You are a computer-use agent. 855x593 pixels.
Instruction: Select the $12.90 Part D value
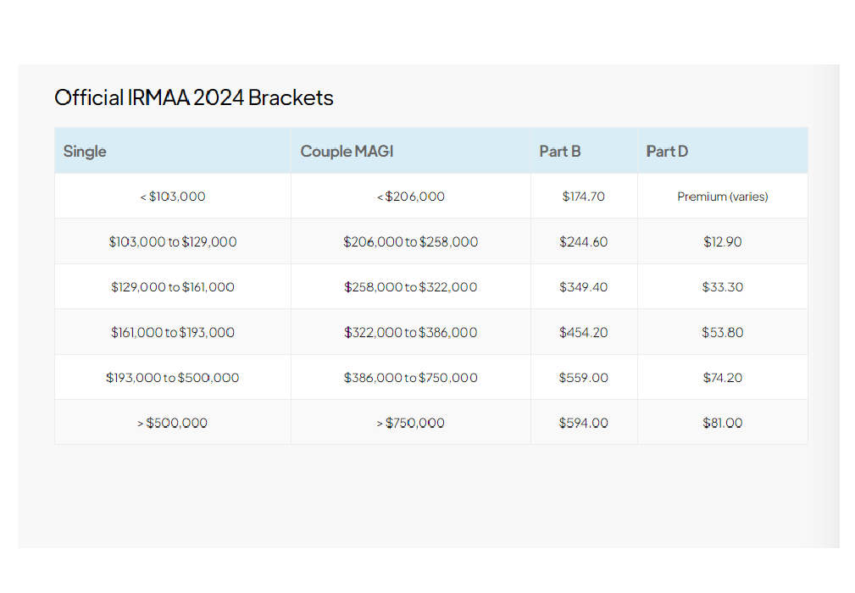pyautogui.click(x=723, y=242)
